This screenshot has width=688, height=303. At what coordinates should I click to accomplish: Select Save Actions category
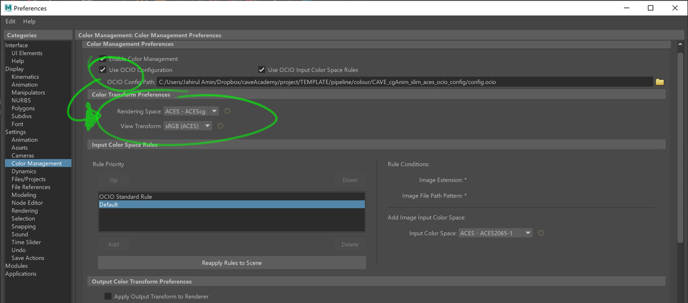coord(28,258)
